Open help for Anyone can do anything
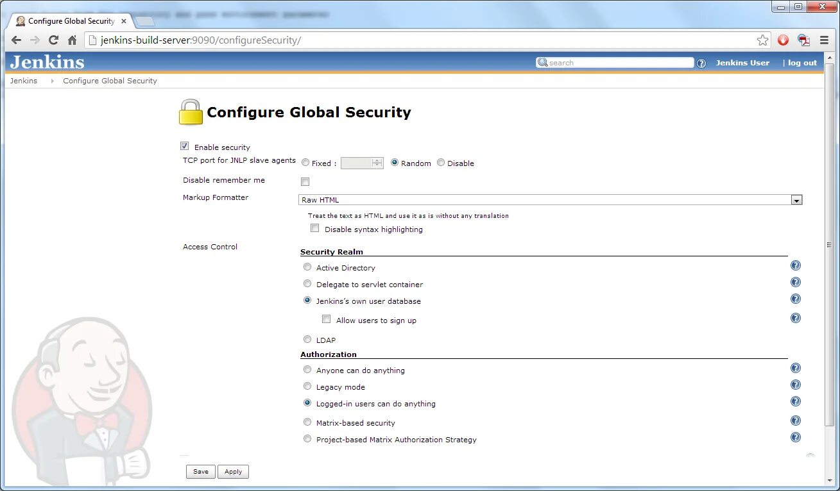840x491 pixels. click(x=796, y=368)
